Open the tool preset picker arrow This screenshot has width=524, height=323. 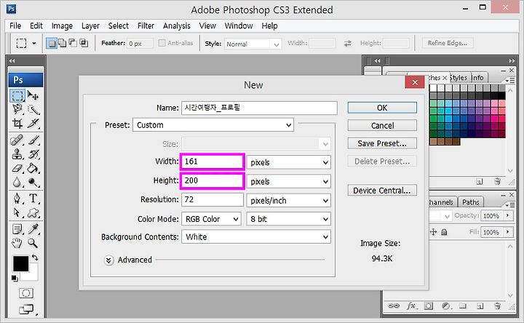[33, 43]
